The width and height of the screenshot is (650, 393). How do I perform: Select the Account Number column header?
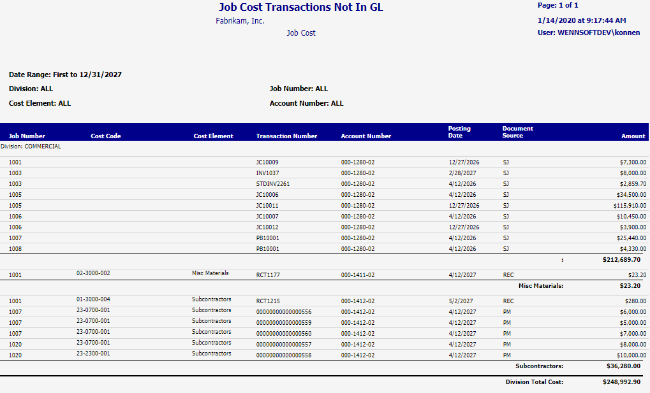tap(366, 136)
